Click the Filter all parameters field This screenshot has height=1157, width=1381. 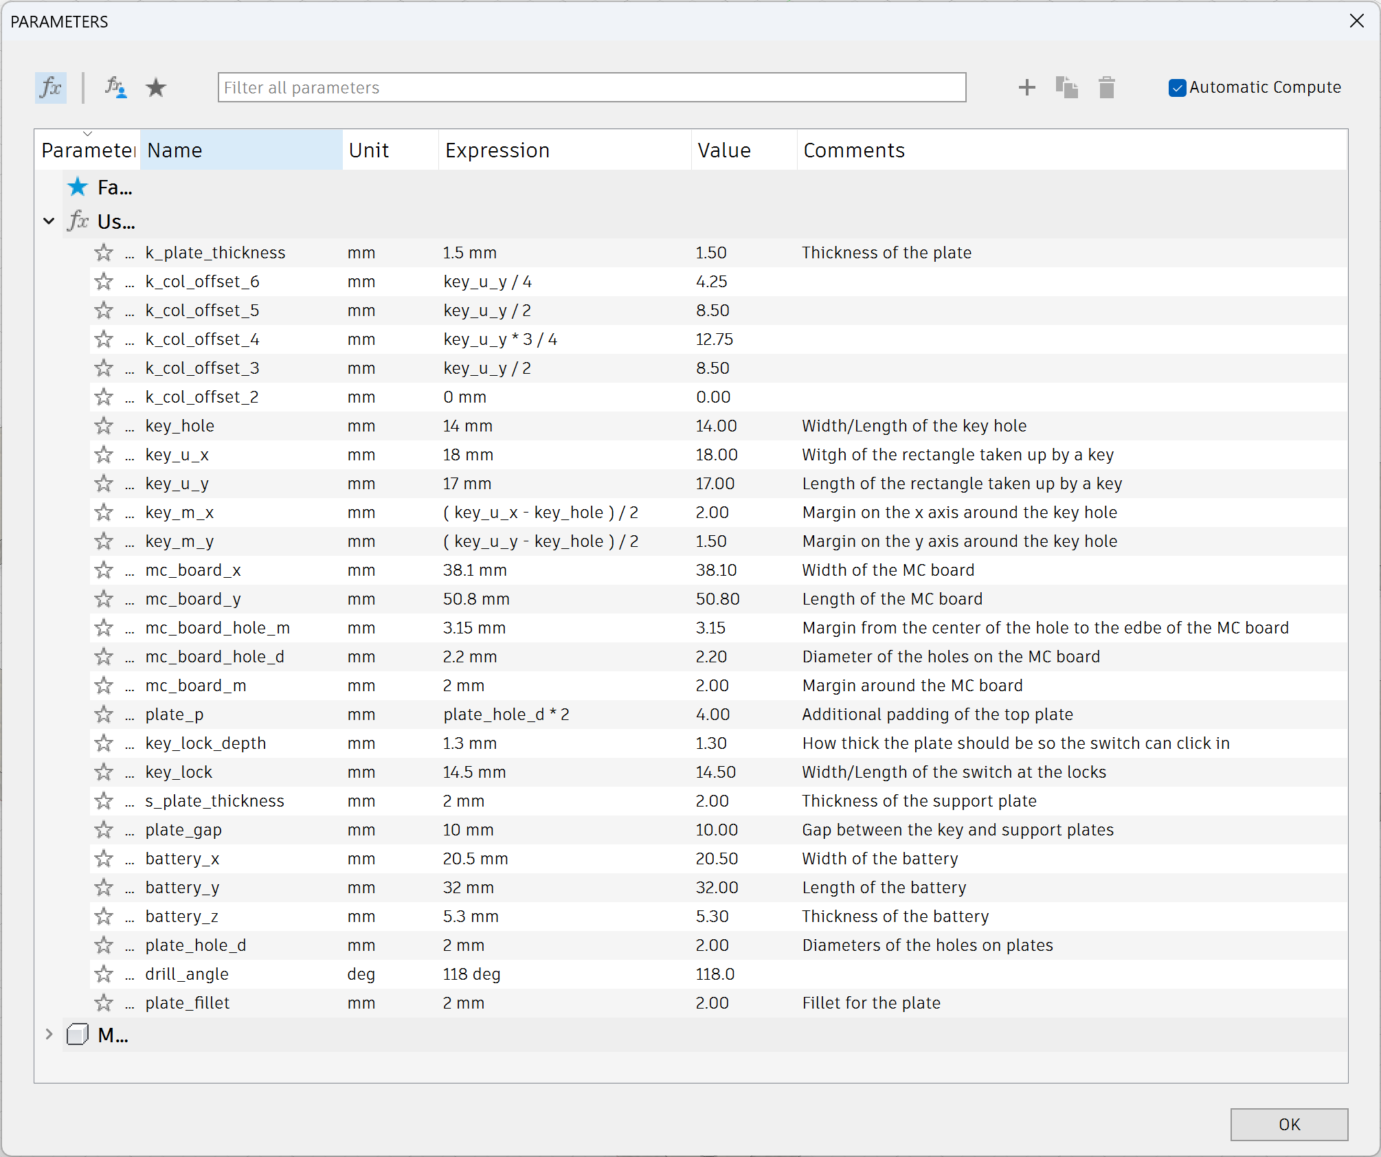[592, 87]
